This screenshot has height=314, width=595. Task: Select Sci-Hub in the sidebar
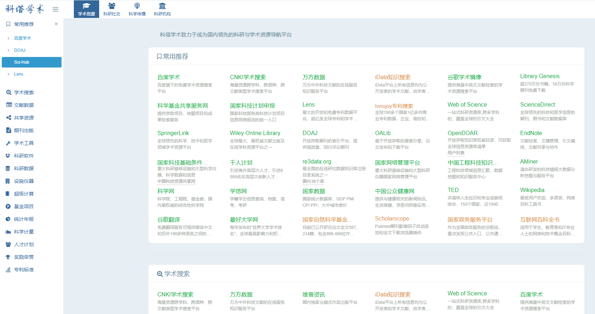click(x=32, y=62)
